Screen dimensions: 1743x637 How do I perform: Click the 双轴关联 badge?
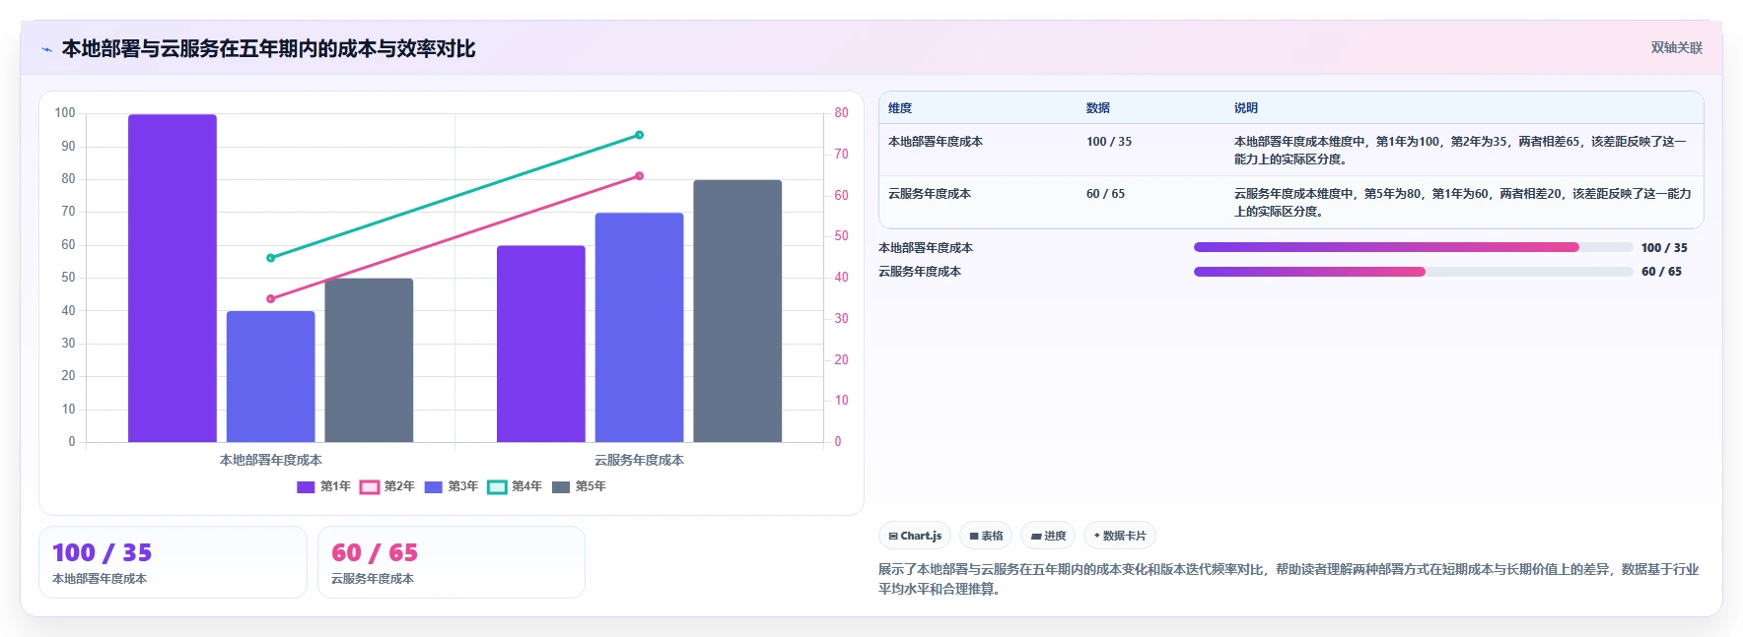(1676, 47)
